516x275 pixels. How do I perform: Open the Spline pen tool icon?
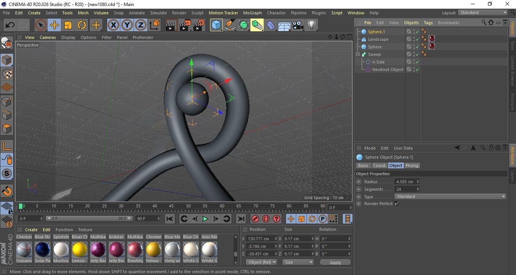tap(230, 25)
